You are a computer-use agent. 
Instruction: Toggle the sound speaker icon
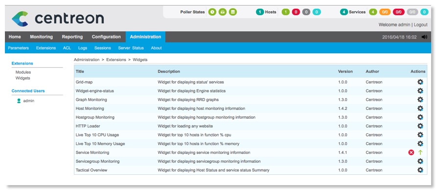(424, 37)
